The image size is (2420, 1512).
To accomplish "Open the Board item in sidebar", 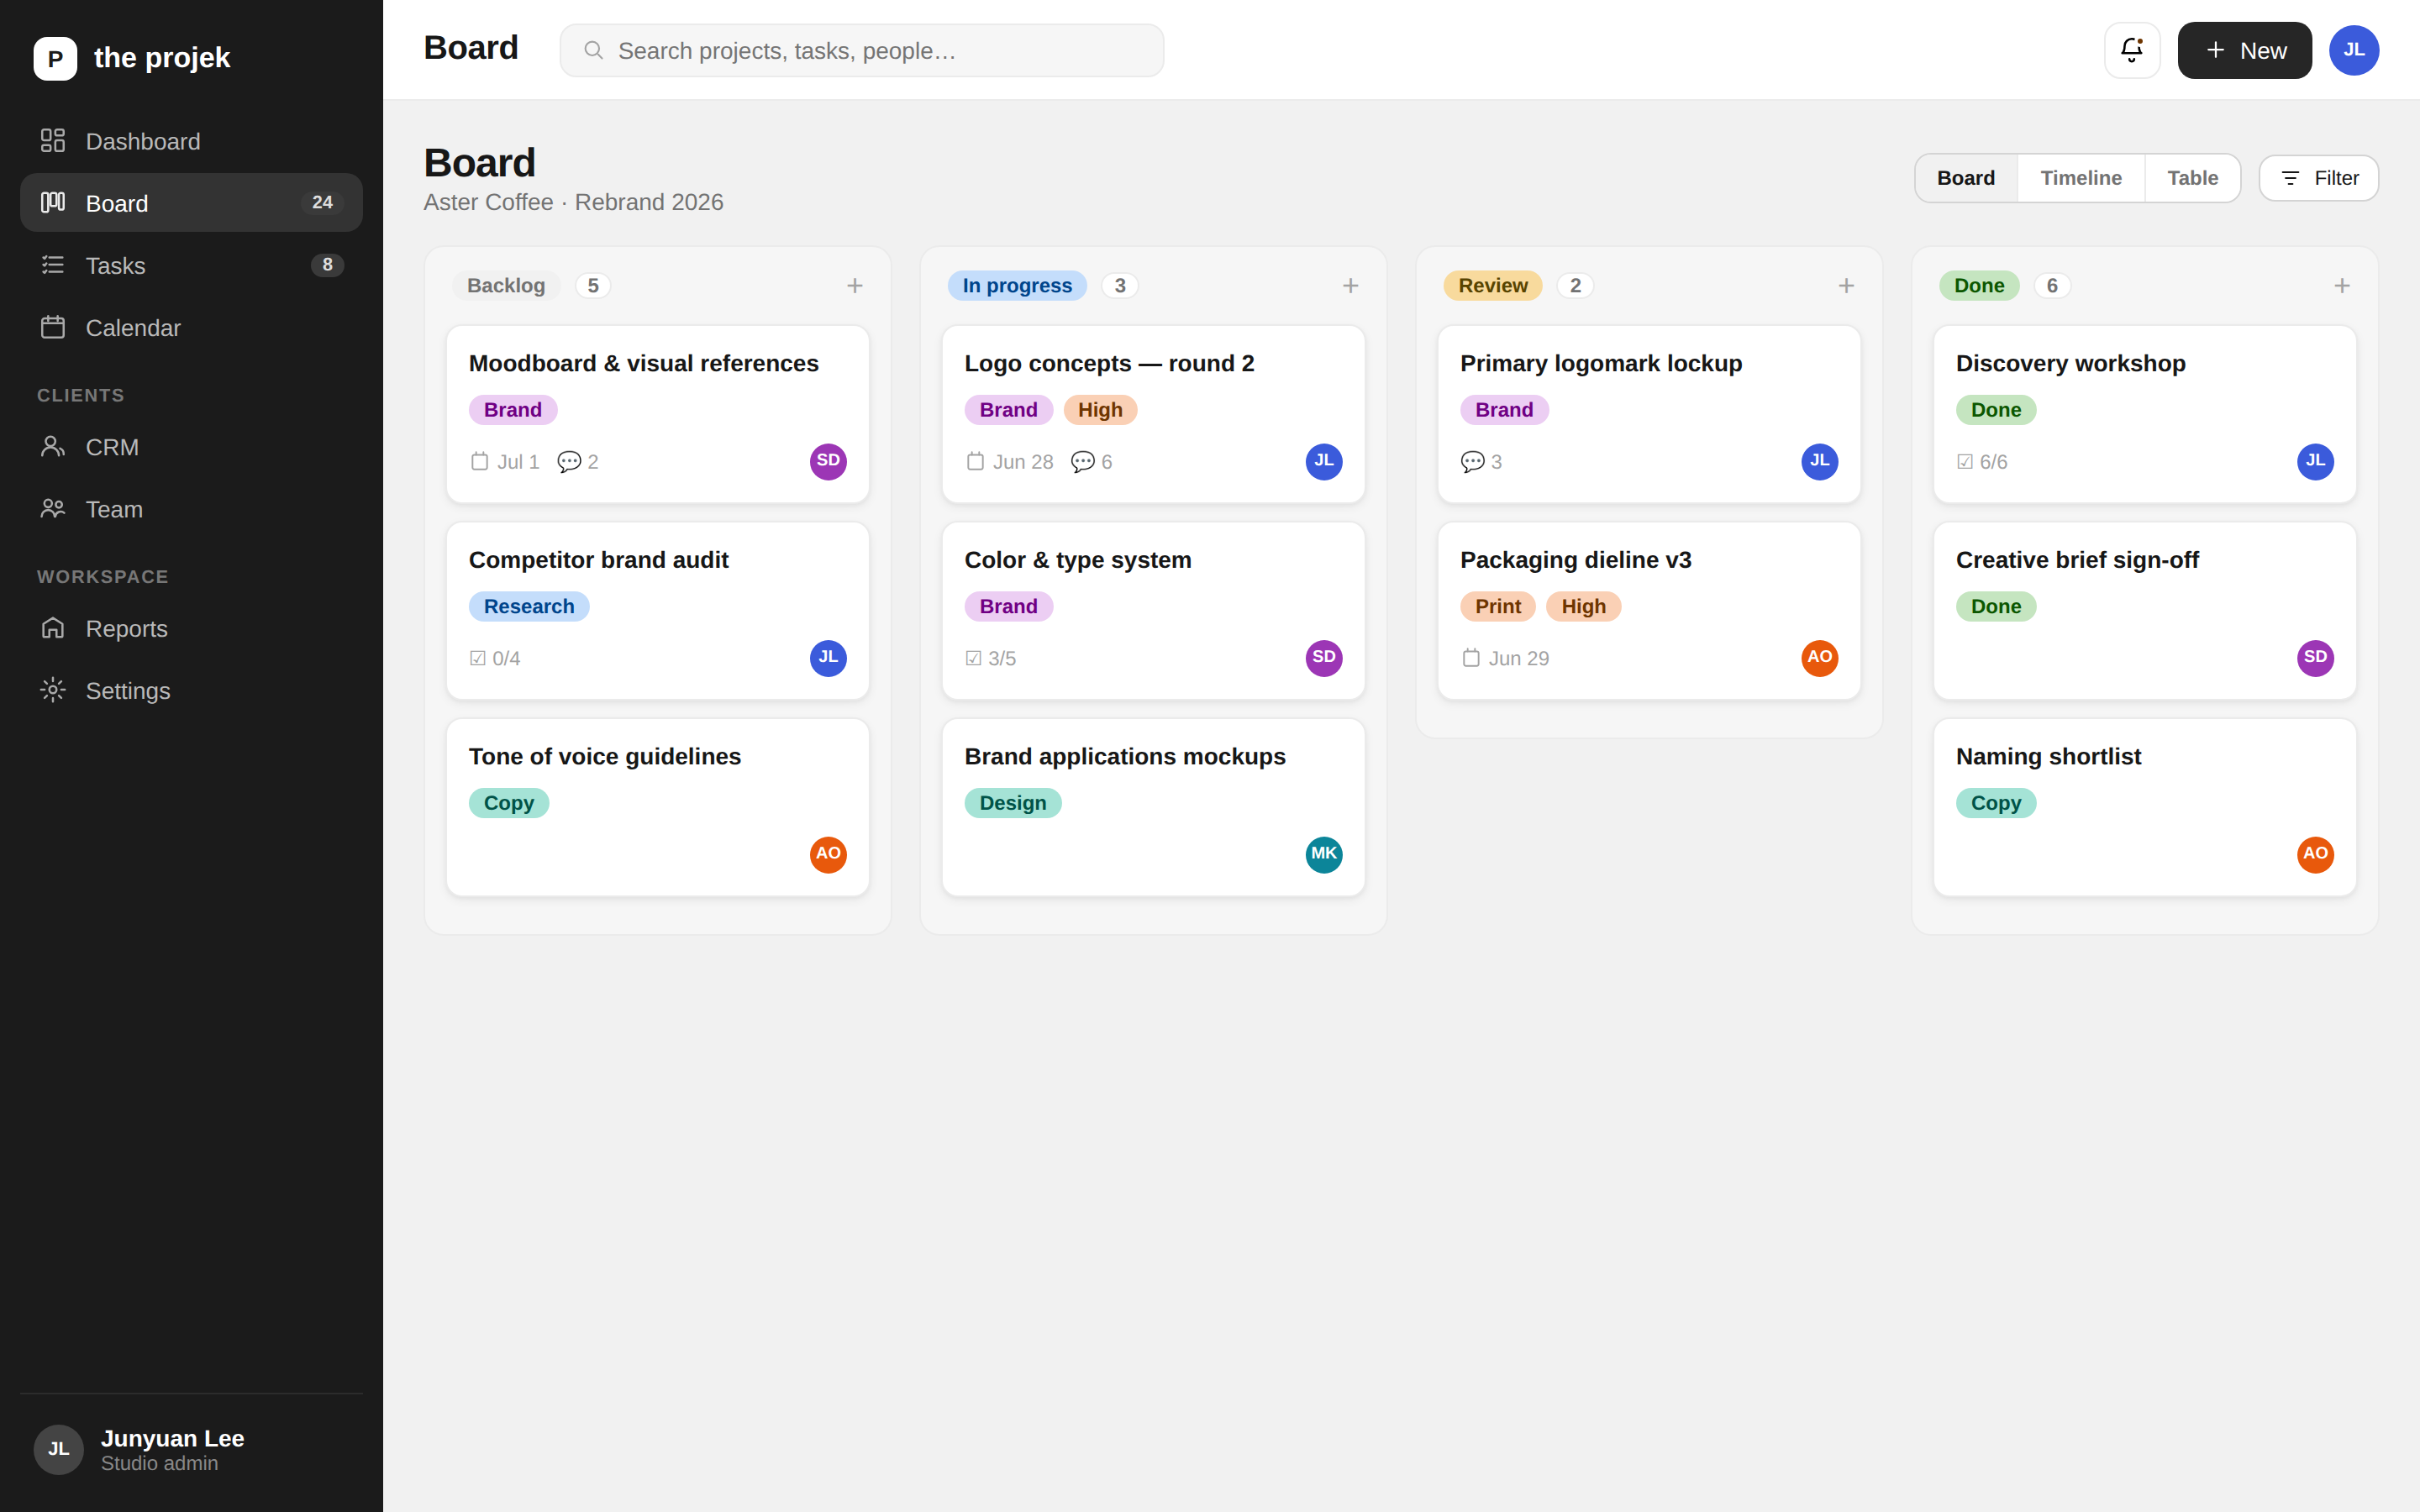I will [x=191, y=203].
